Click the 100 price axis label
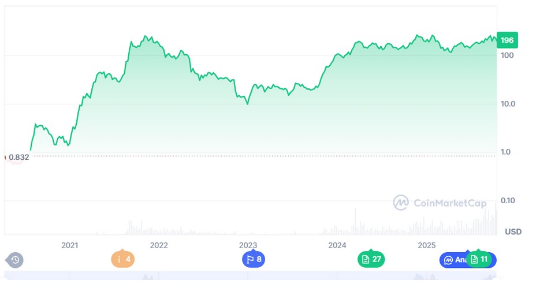The image size is (536, 288). pos(508,55)
